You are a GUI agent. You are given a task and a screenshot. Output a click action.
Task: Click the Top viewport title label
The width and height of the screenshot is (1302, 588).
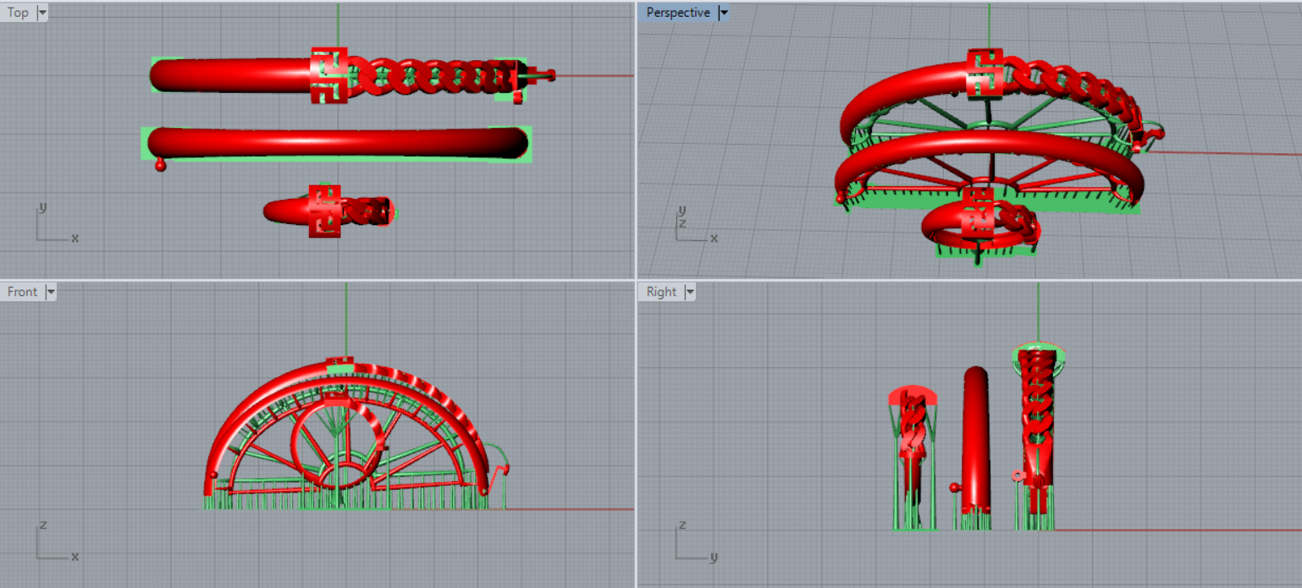coord(18,13)
